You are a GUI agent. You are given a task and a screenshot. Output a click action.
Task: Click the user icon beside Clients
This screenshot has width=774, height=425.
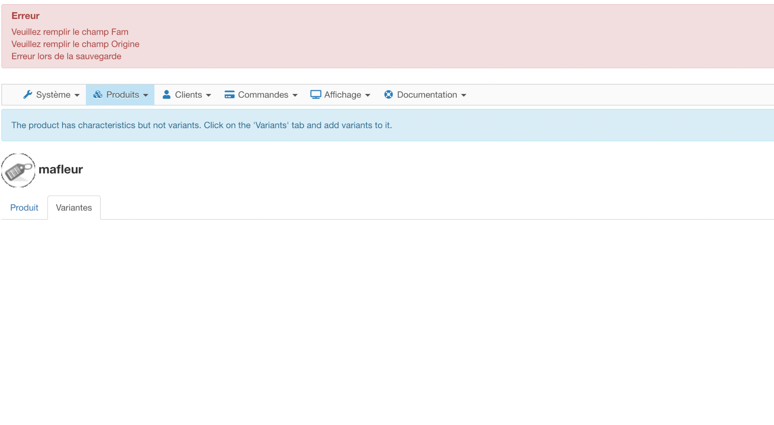[x=166, y=94]
